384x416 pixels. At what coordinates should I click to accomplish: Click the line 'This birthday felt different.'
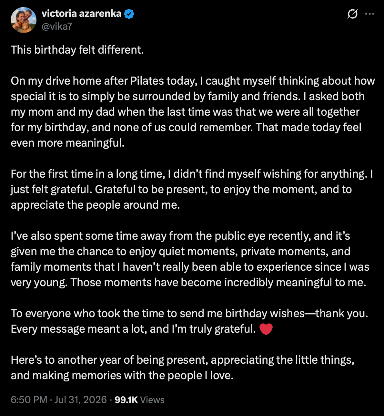coord(77,50)
